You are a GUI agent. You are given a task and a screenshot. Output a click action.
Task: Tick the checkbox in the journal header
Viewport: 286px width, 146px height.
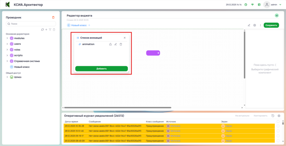tap(278, 121)
